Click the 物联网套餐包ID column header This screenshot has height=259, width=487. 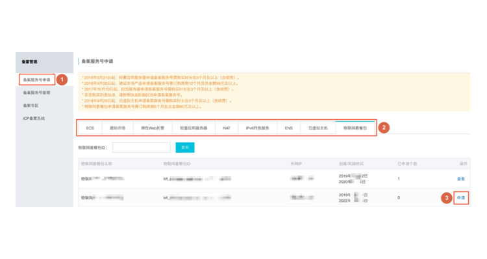point(177,164)
